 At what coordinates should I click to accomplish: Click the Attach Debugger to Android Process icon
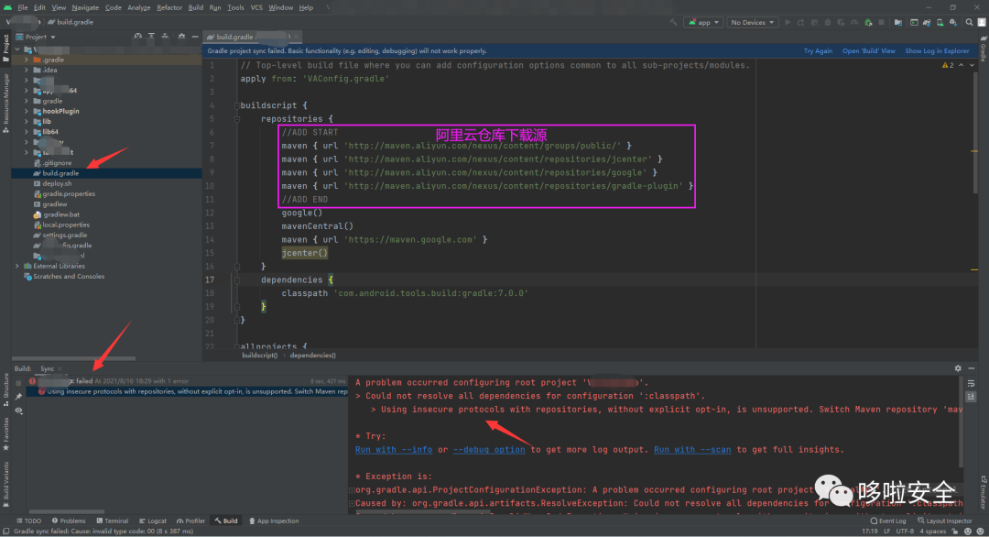(868, 22)
